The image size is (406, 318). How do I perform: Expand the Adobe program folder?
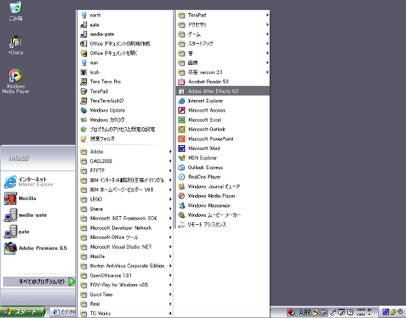click(x=126, y=152)
